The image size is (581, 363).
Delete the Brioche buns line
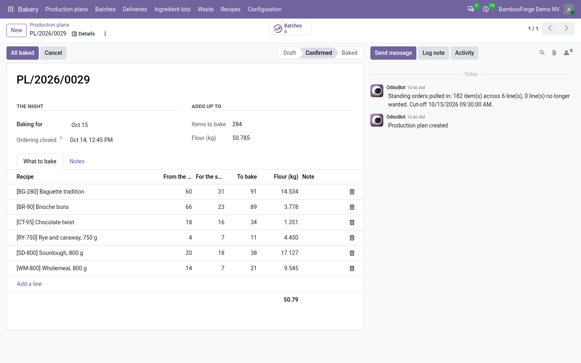click(352, 207)
